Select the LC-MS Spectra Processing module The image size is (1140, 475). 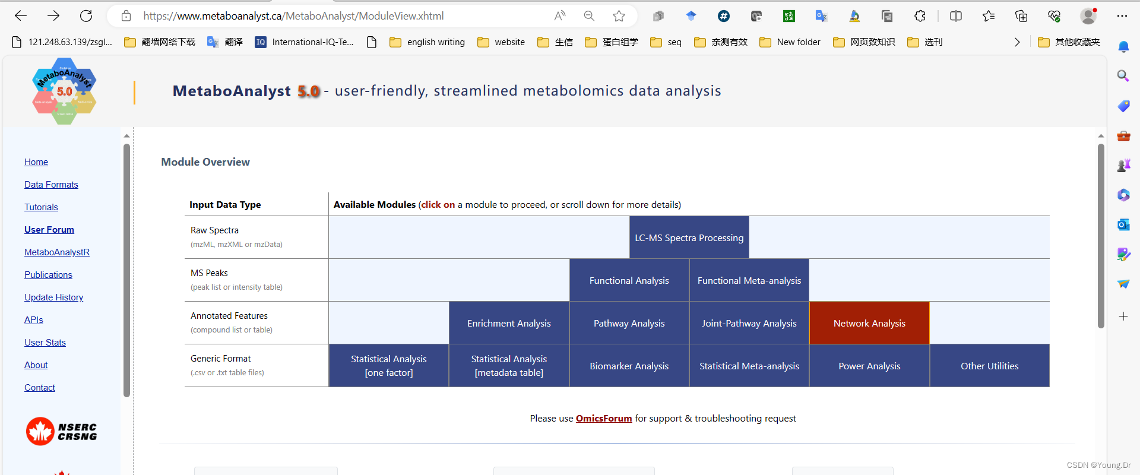coord(689,237)
